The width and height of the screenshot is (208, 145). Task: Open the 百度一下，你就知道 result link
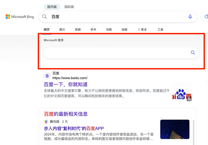[66, 84]
